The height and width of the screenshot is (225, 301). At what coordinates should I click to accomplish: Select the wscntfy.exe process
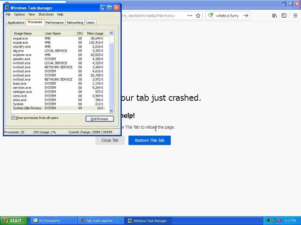(58, 47)
